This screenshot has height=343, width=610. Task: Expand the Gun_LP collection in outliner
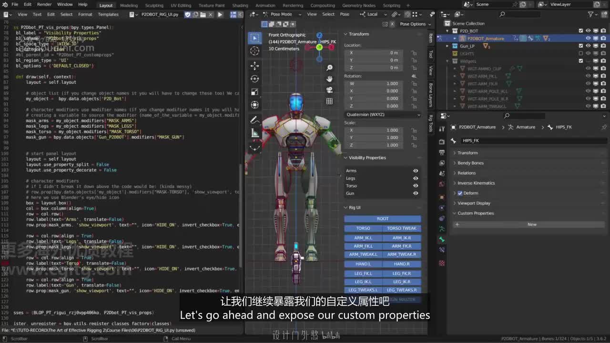point(447,46)
